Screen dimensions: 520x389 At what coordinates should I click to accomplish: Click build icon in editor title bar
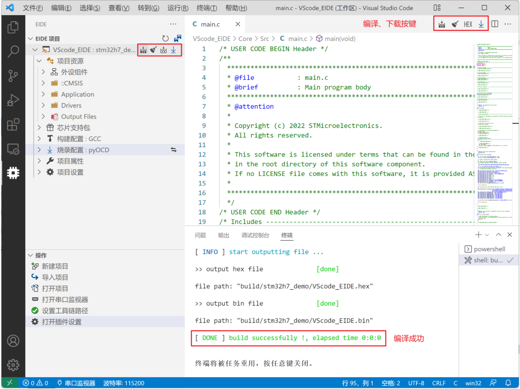click(x=442, y=24)
